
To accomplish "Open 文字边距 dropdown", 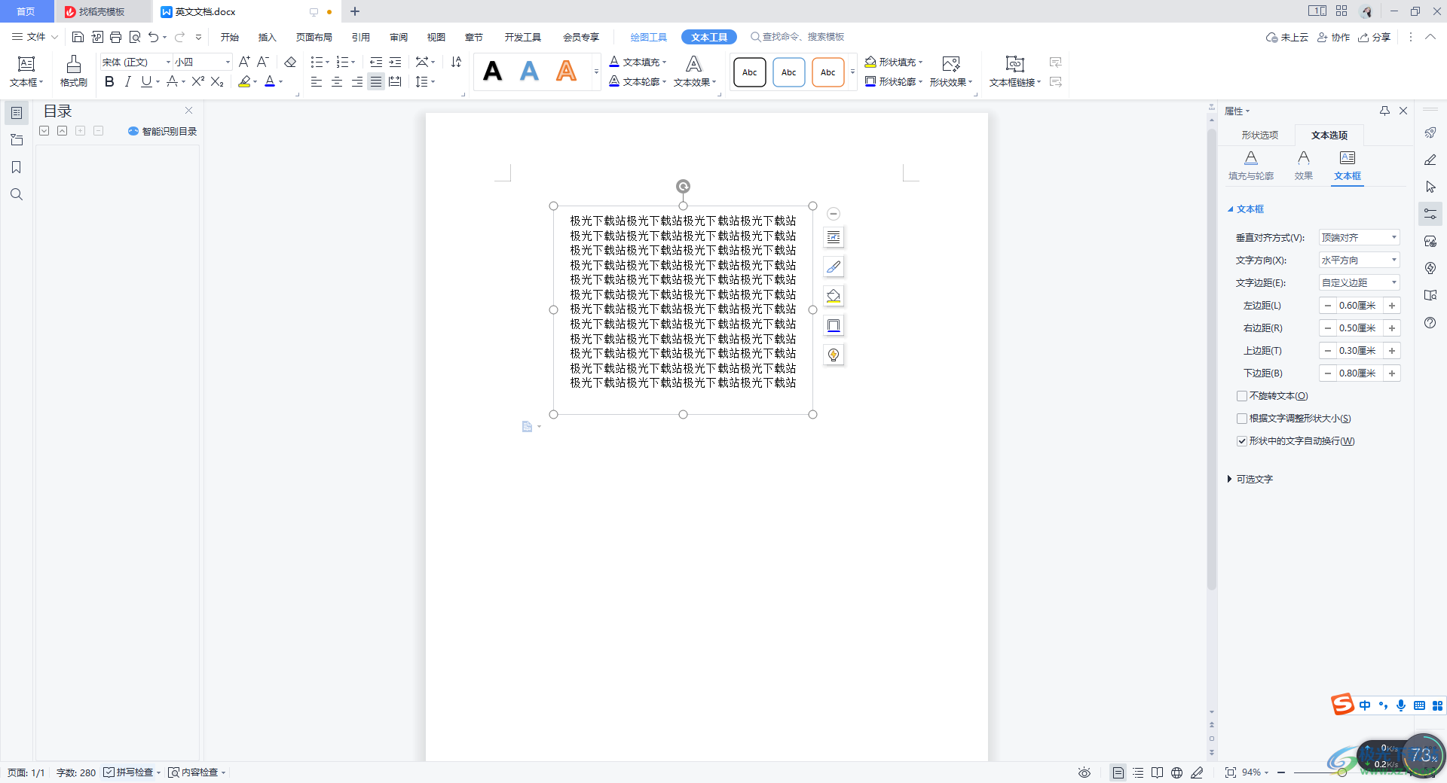I will tap(1360, 282).
